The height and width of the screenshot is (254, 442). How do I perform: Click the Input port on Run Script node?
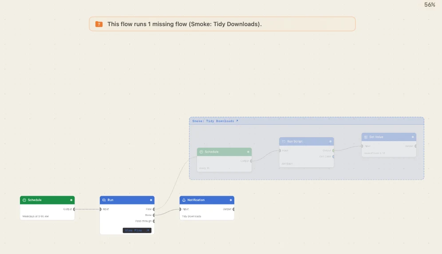tap(280, 150)
